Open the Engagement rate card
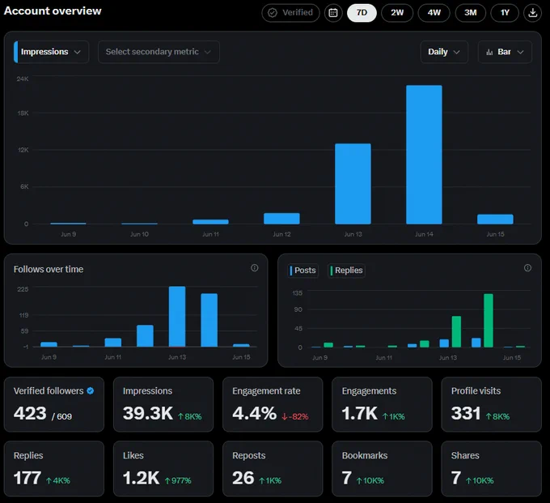The width and height of the screenshot is (550, 503). 273,404
